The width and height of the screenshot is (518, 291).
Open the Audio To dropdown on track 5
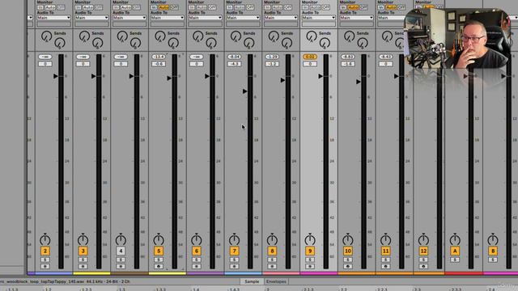[168, 18]
